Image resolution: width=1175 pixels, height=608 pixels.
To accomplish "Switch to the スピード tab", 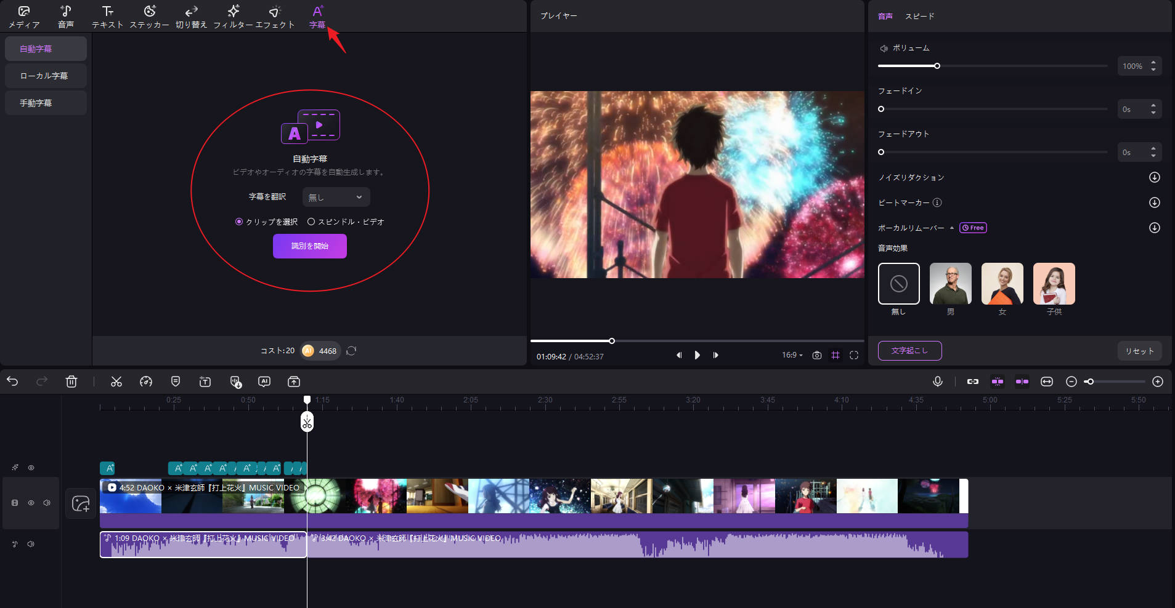I will 919,16.
